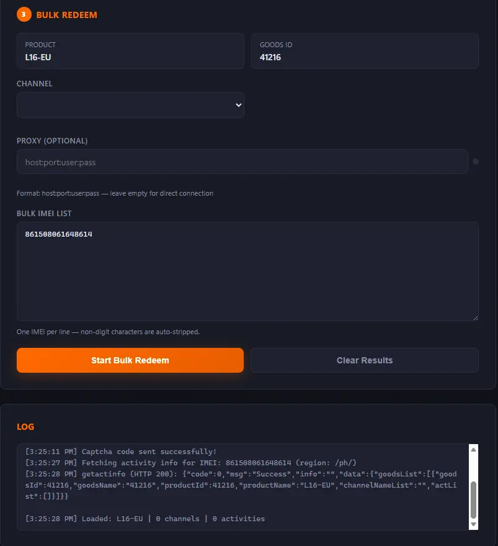Click the 'Captcha code sent successfully!' log line
This screenshot has width=498, height=546.
pos(121,452)
